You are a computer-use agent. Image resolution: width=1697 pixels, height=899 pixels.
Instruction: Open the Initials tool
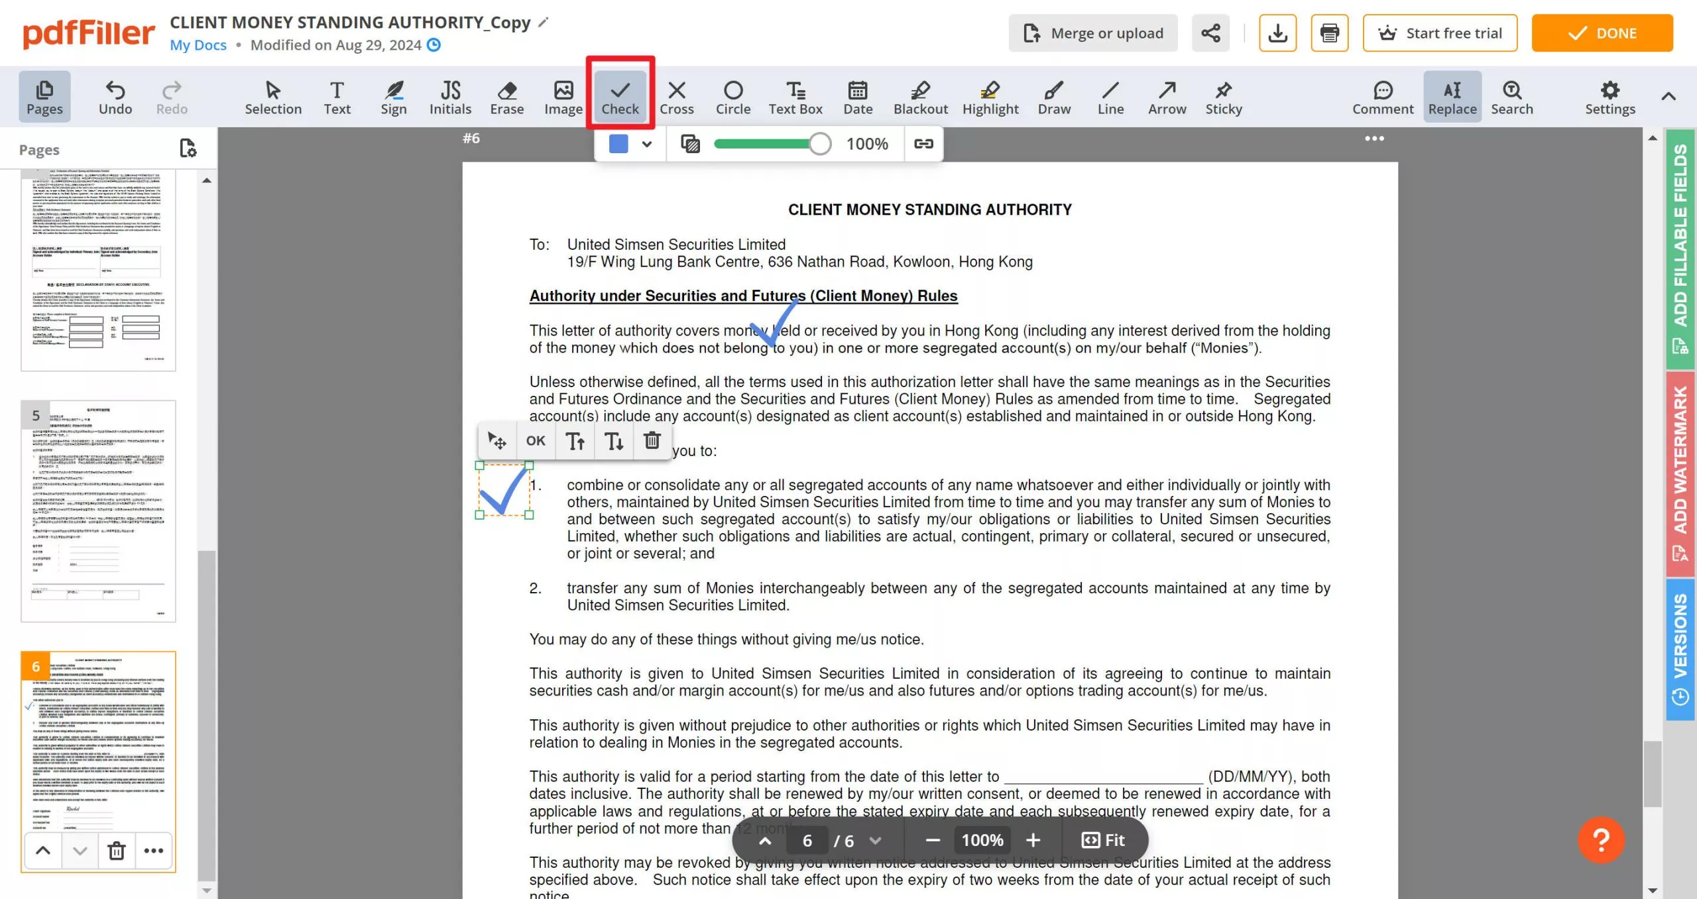pos(451,96)
